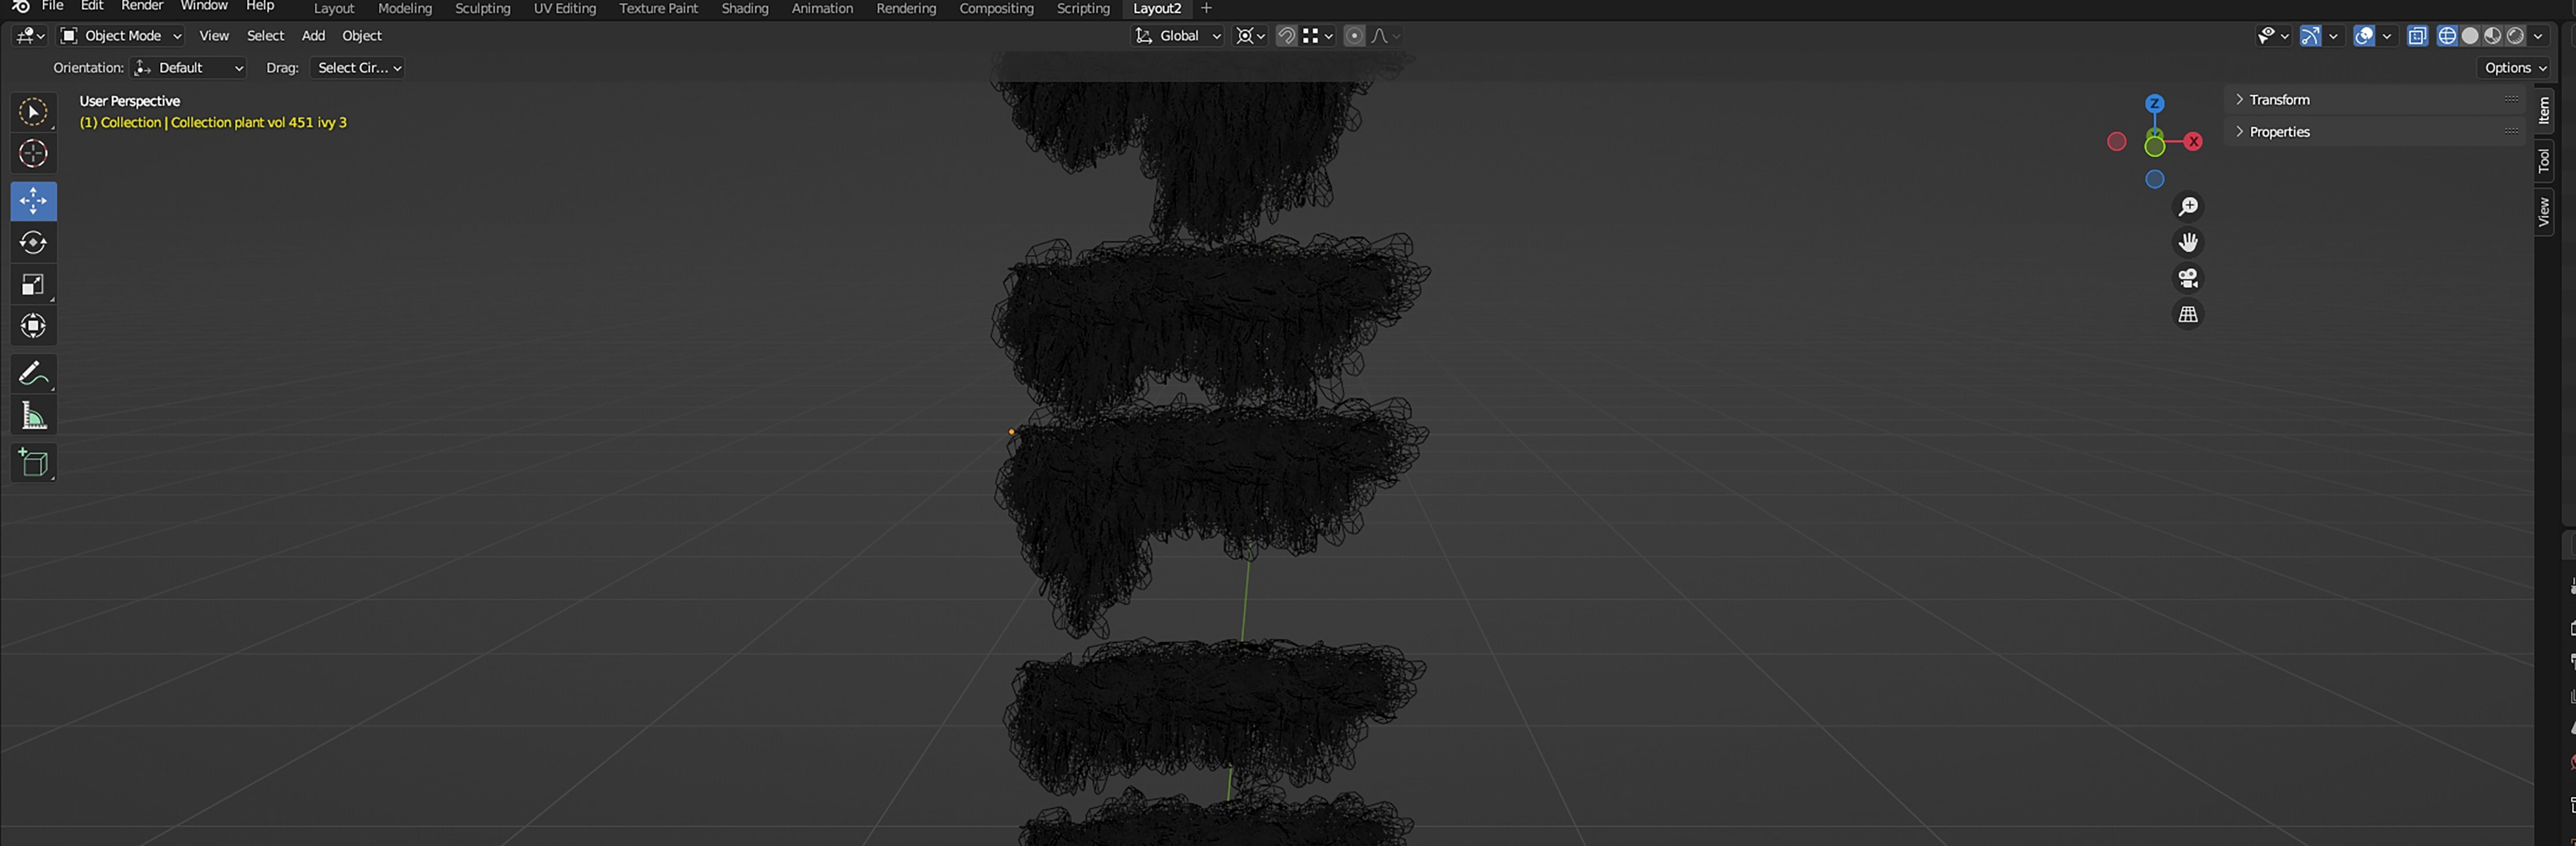
Task: Select the Measure tool
Action: tap(33, 416)
